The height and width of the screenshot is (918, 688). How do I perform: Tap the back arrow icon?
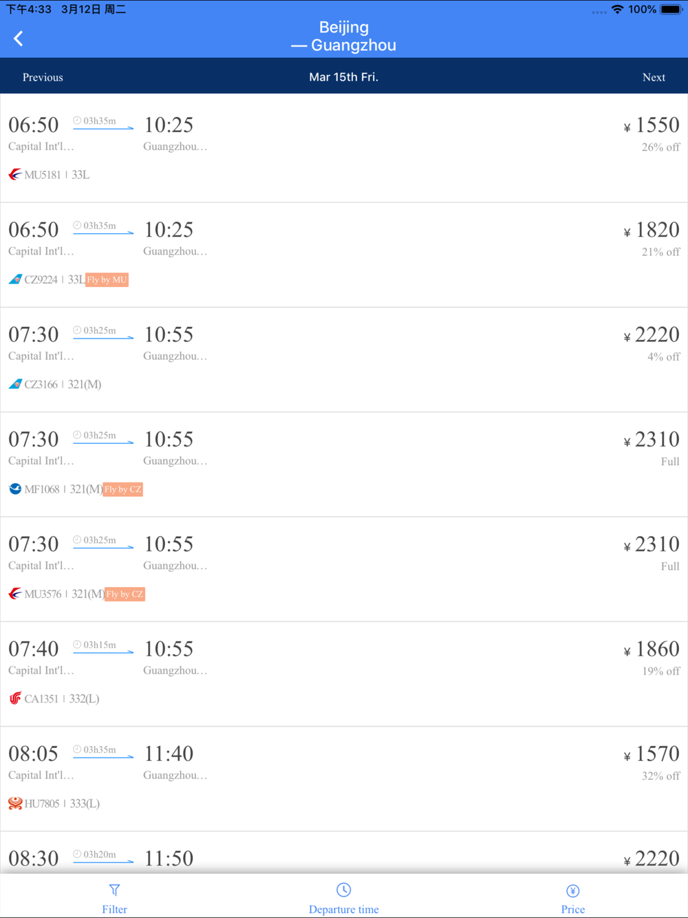pos(19,39)
